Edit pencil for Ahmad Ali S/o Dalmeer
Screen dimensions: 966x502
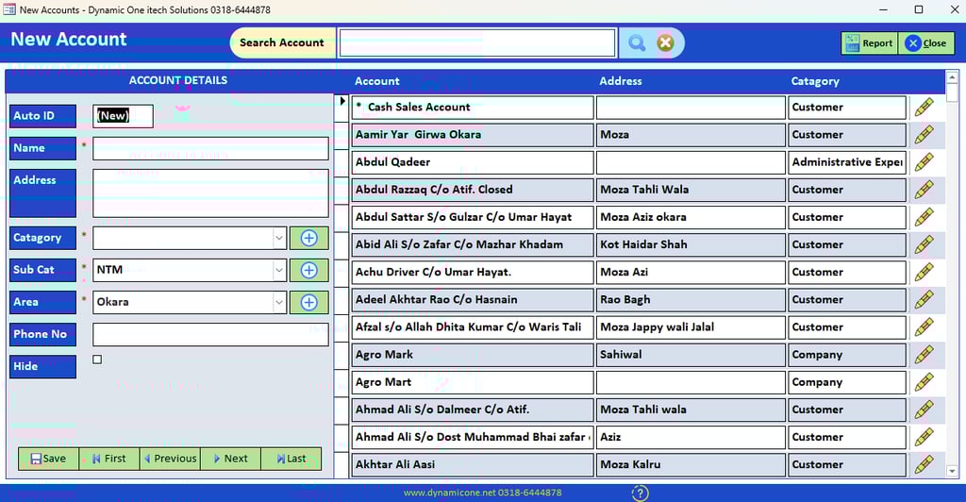(x=924, y=410)
